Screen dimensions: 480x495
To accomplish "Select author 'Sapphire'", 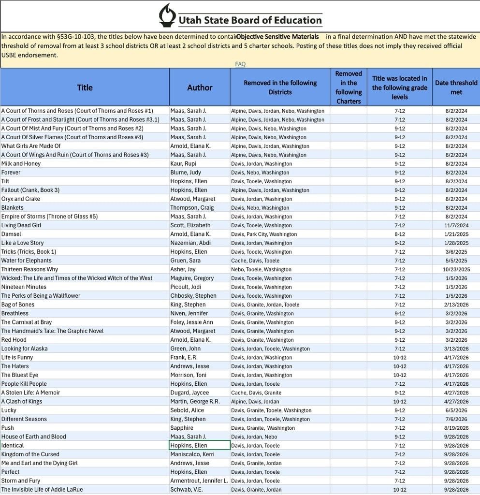I will [200, 428].
